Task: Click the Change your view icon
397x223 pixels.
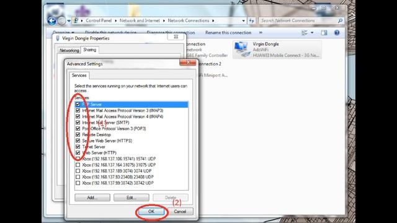Action: tap(305, 33)
